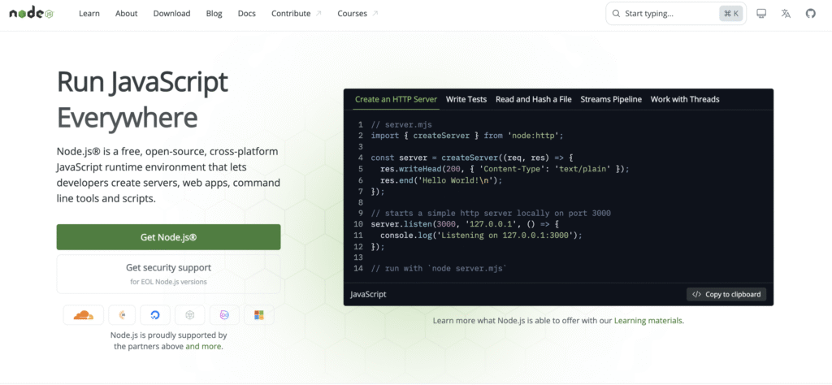Open the purple circular partner logo
The image size is (832, 385).
click(x=224, y=315)
